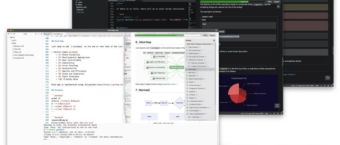Click Compact/Loose button in mind map toolbar
Viewport: 340px width, 145px height.
(x=178, y=53)
